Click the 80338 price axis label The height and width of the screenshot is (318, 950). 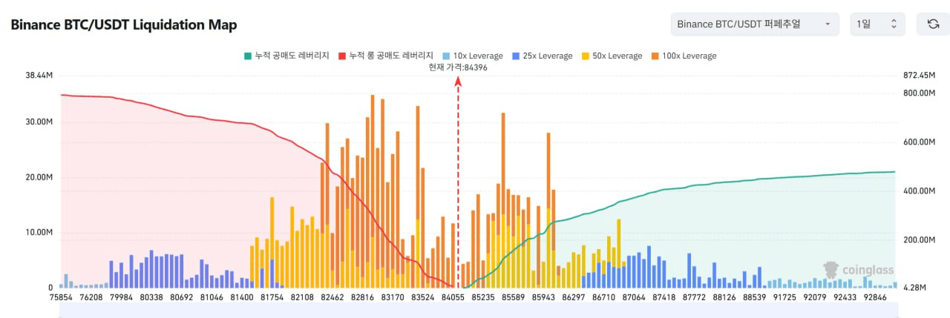click(x=151, y=297)
